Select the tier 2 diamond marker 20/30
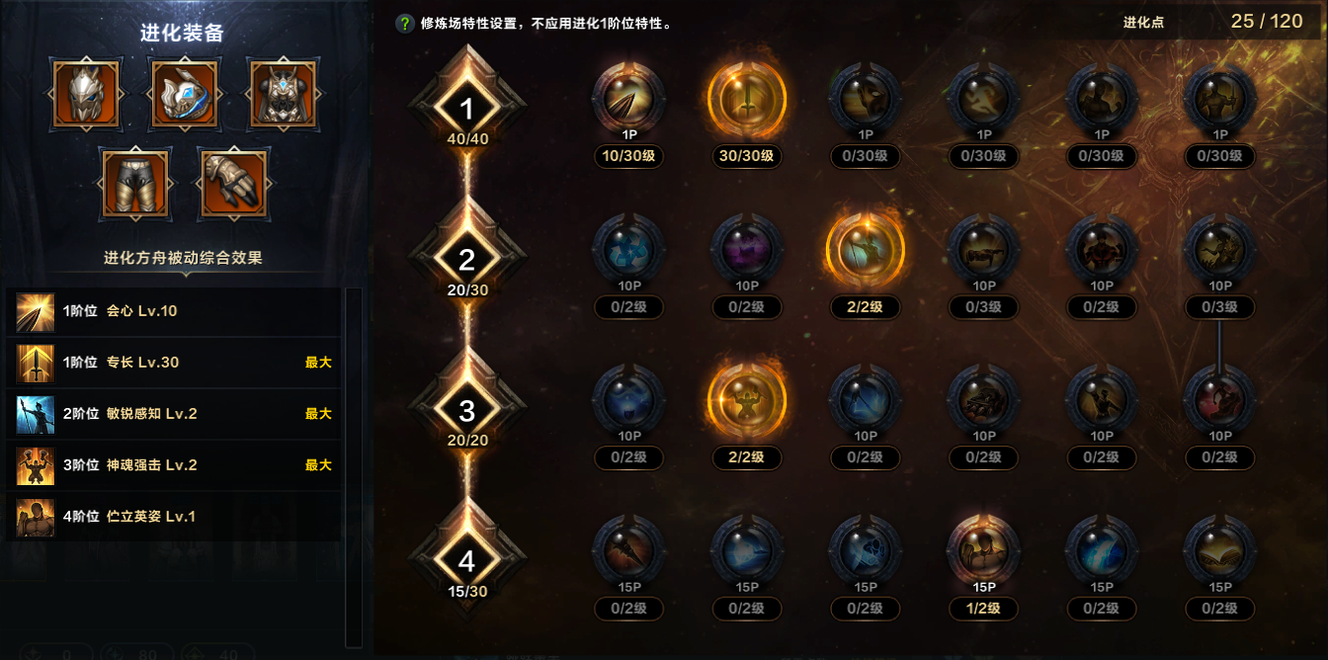The height and width of the screenshot is (660, 1328). tap(467, 259)
